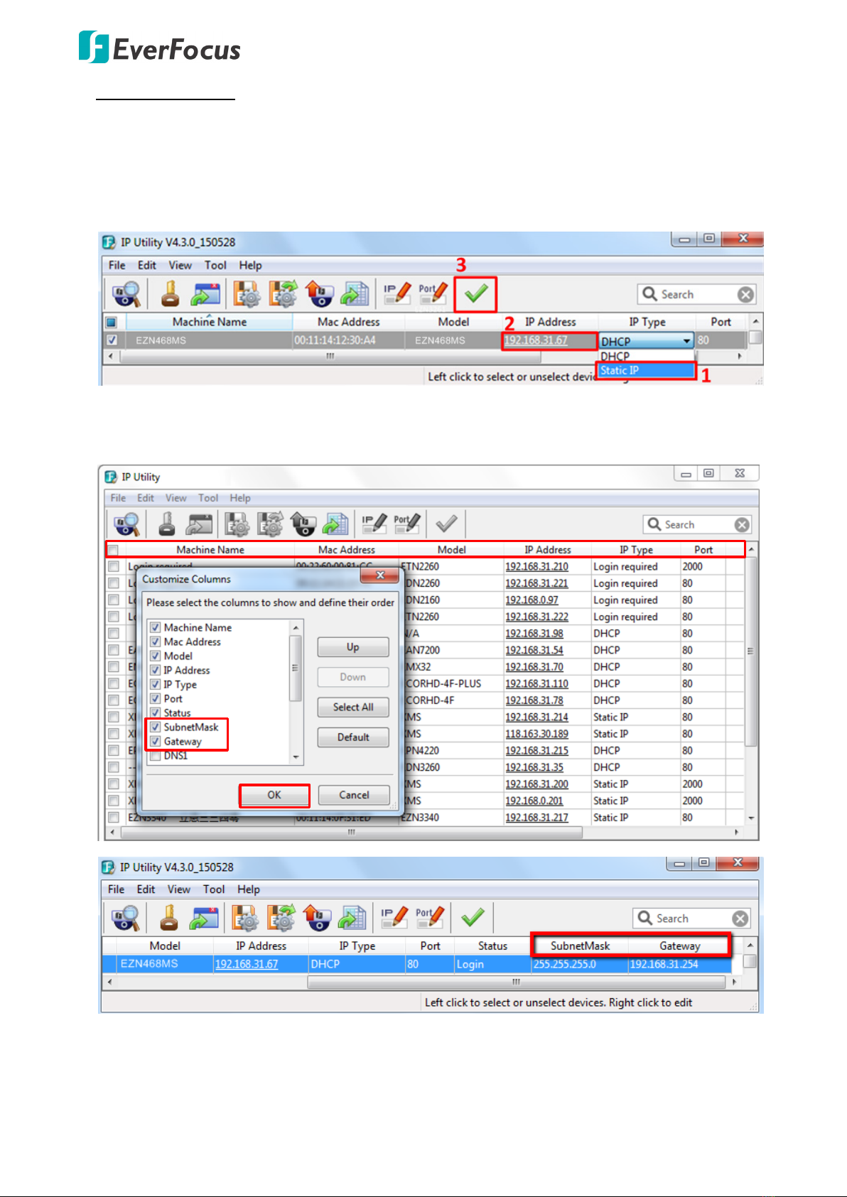Click the save configuration icon in bottom window toolbar
This screenshot has height=1197, width=847.
point(245,918)
